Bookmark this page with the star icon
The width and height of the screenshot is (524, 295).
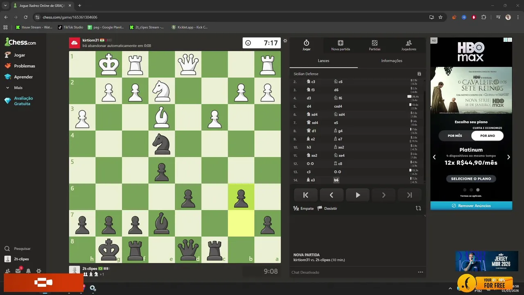click(x=440, y=17)
